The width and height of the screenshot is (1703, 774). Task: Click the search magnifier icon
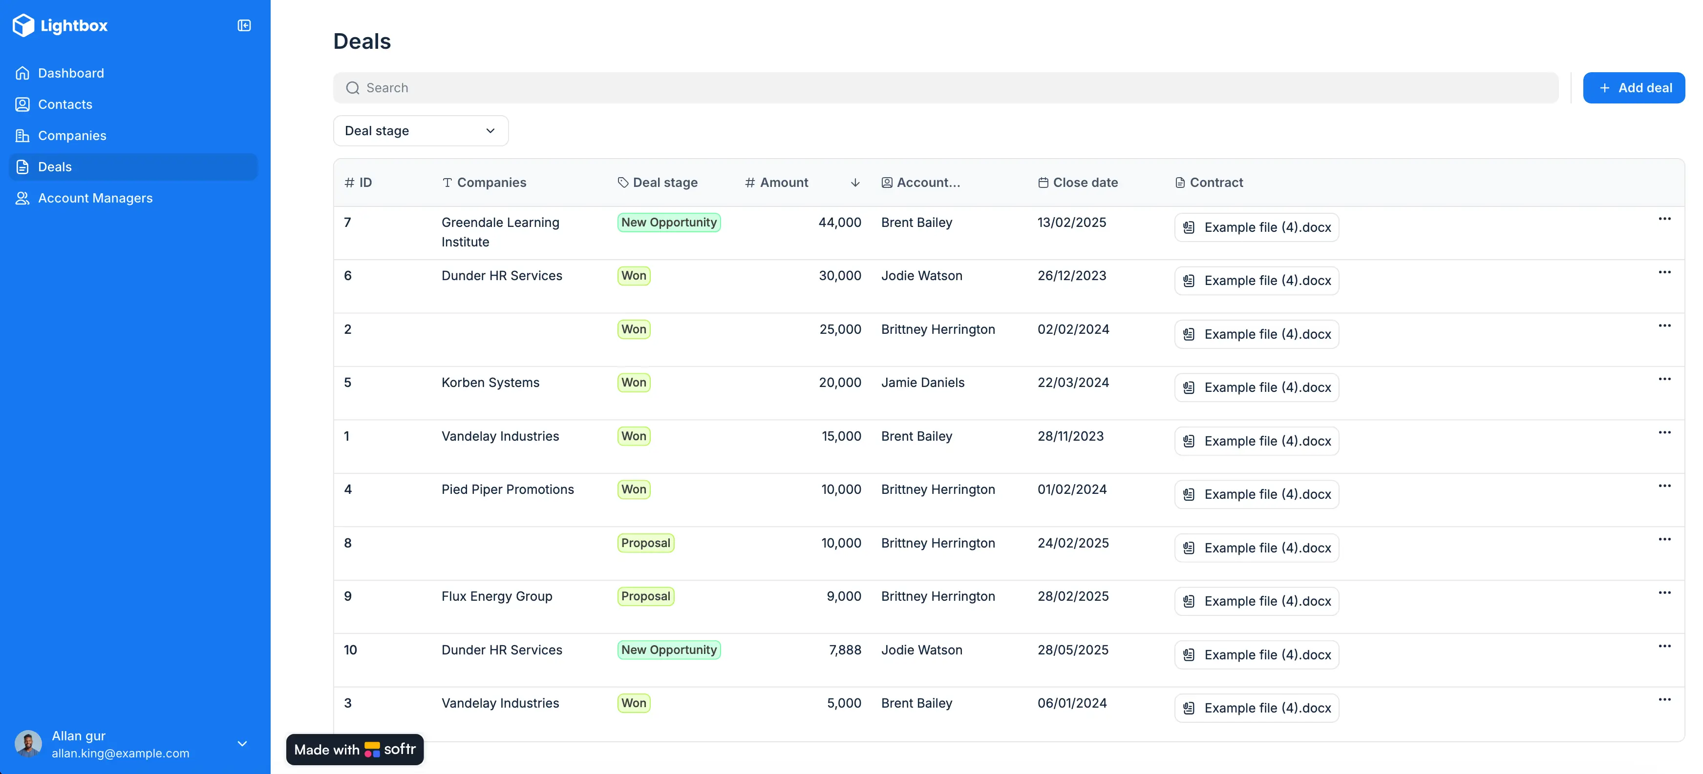[353, 87]
